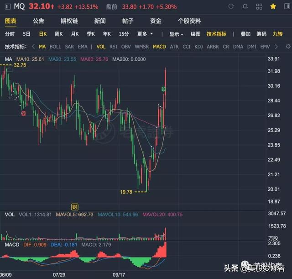Screen dimensions: 292x279
Task: Enable the DMI indicator
Action: (x=251, y=47)
